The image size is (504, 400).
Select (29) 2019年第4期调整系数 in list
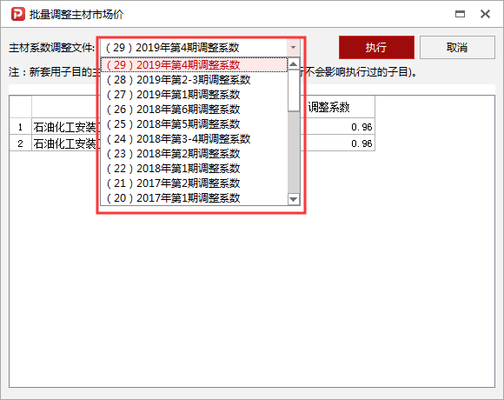(x=194, y=65)
